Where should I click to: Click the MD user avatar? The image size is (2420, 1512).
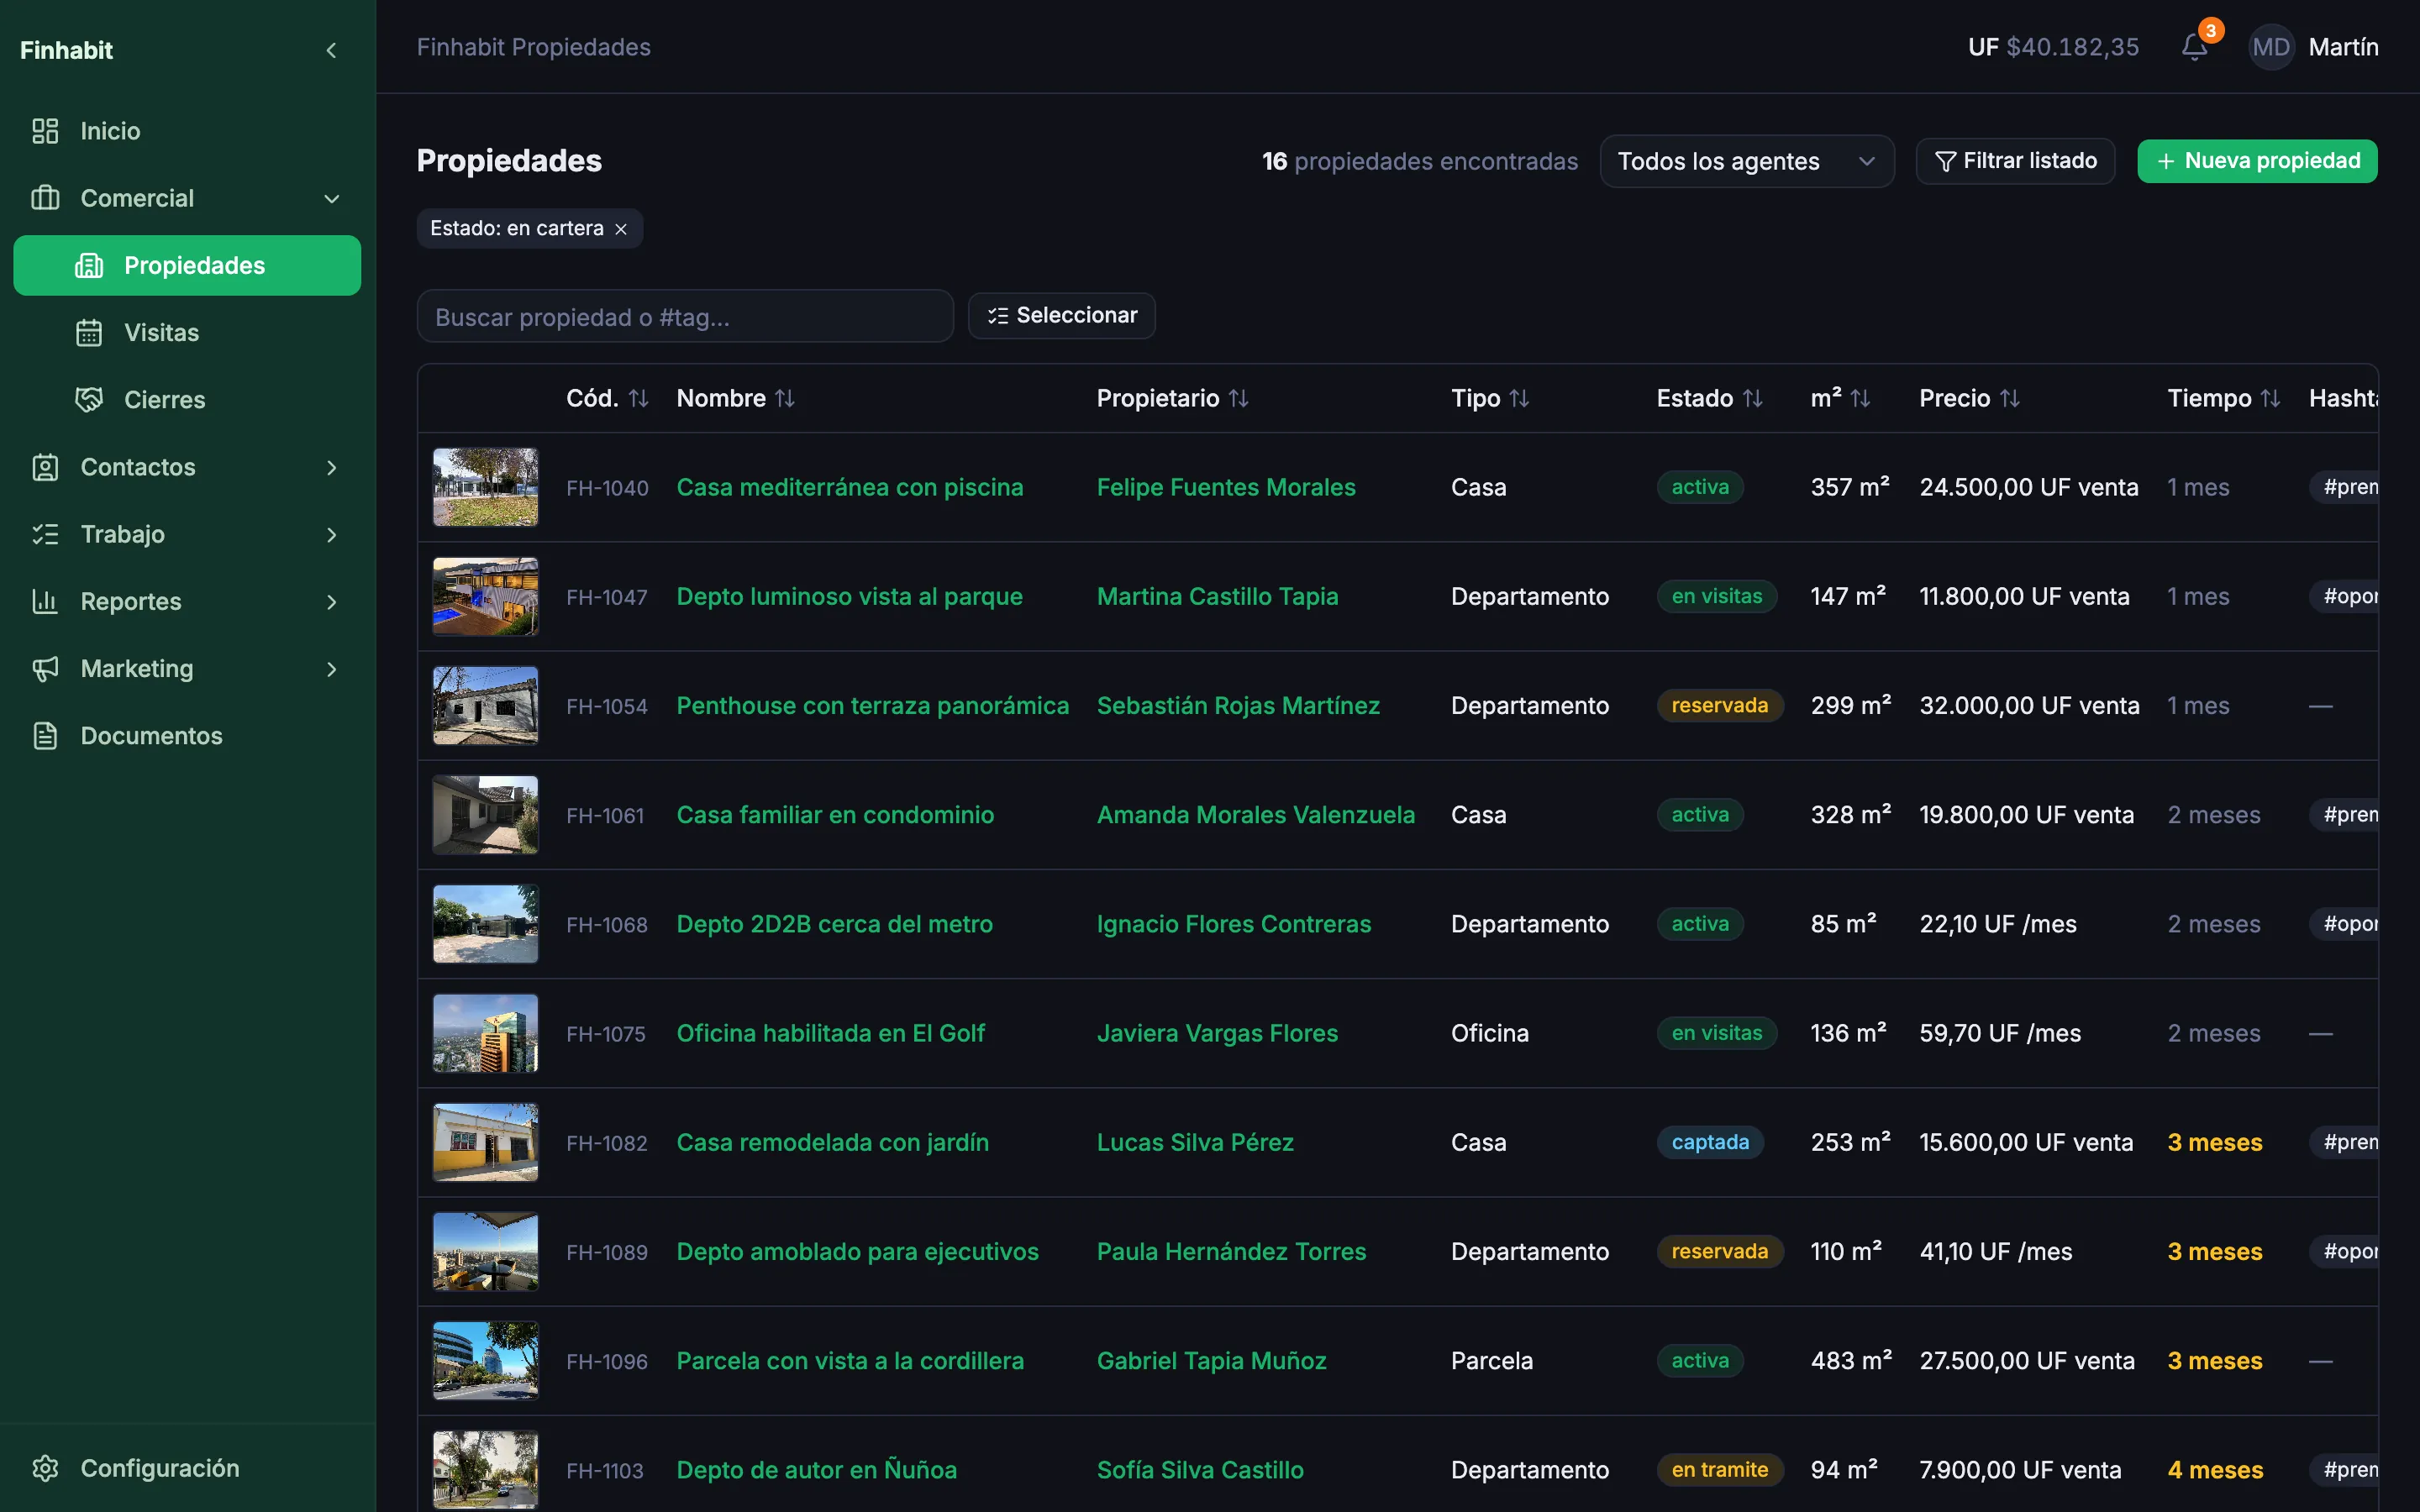click(x=2270, y=47)
